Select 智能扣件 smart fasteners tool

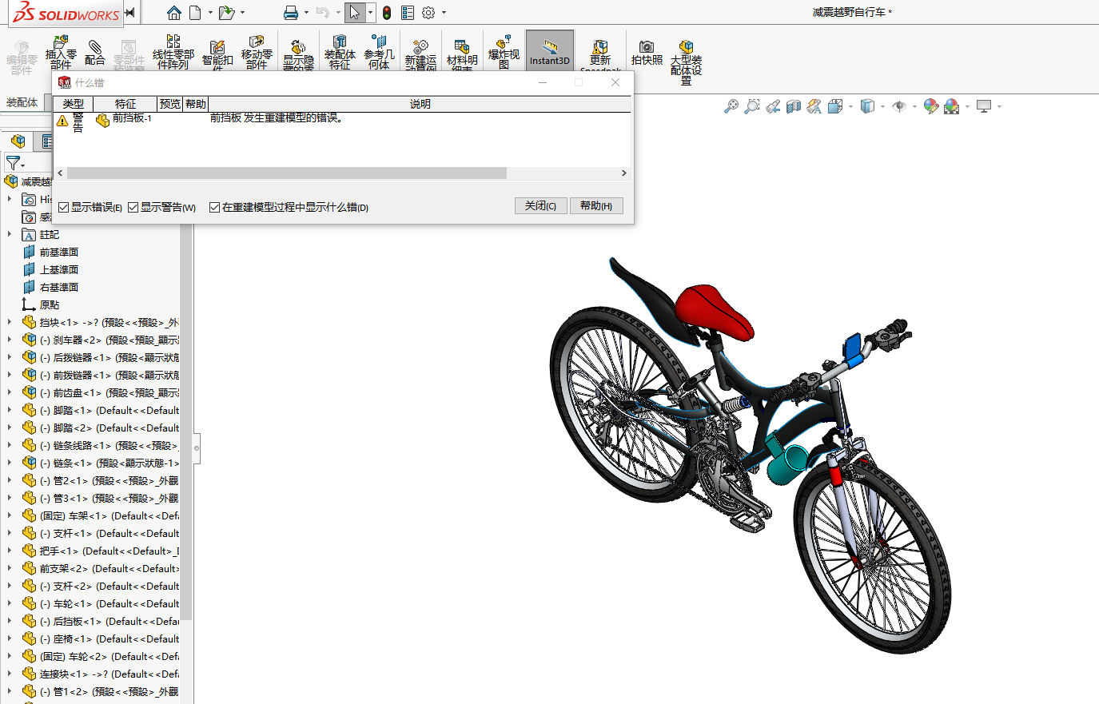pos(217,54)
